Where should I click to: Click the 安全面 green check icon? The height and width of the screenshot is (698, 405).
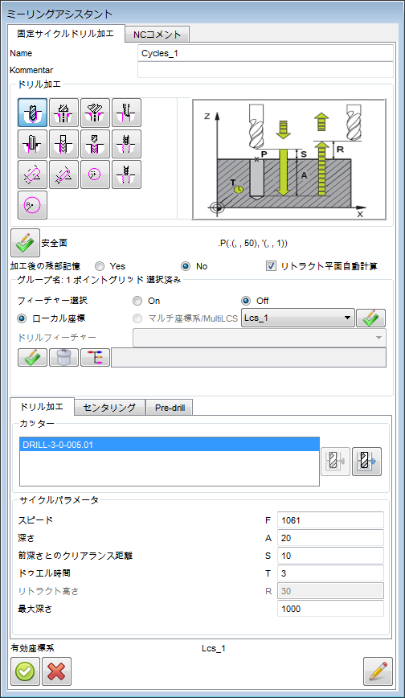[26, 243]
